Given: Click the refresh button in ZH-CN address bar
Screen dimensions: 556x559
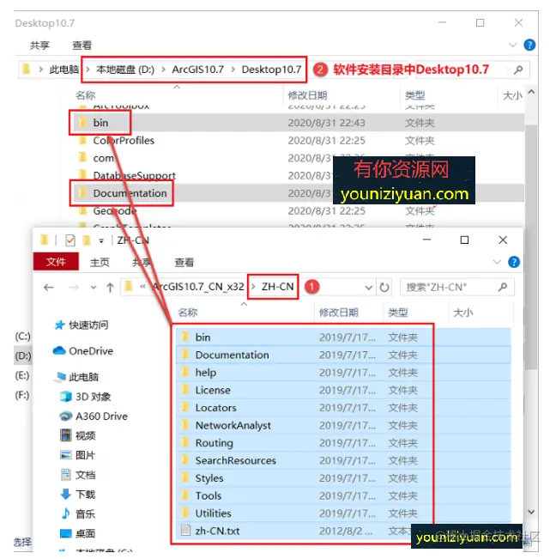Looking at the screenshot, I should (384, 287).
